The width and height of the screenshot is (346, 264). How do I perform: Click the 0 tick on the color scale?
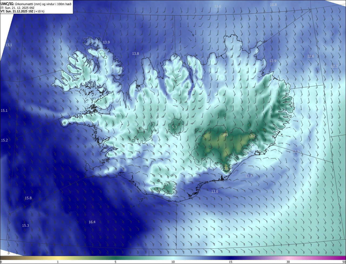tap(1, 262)
